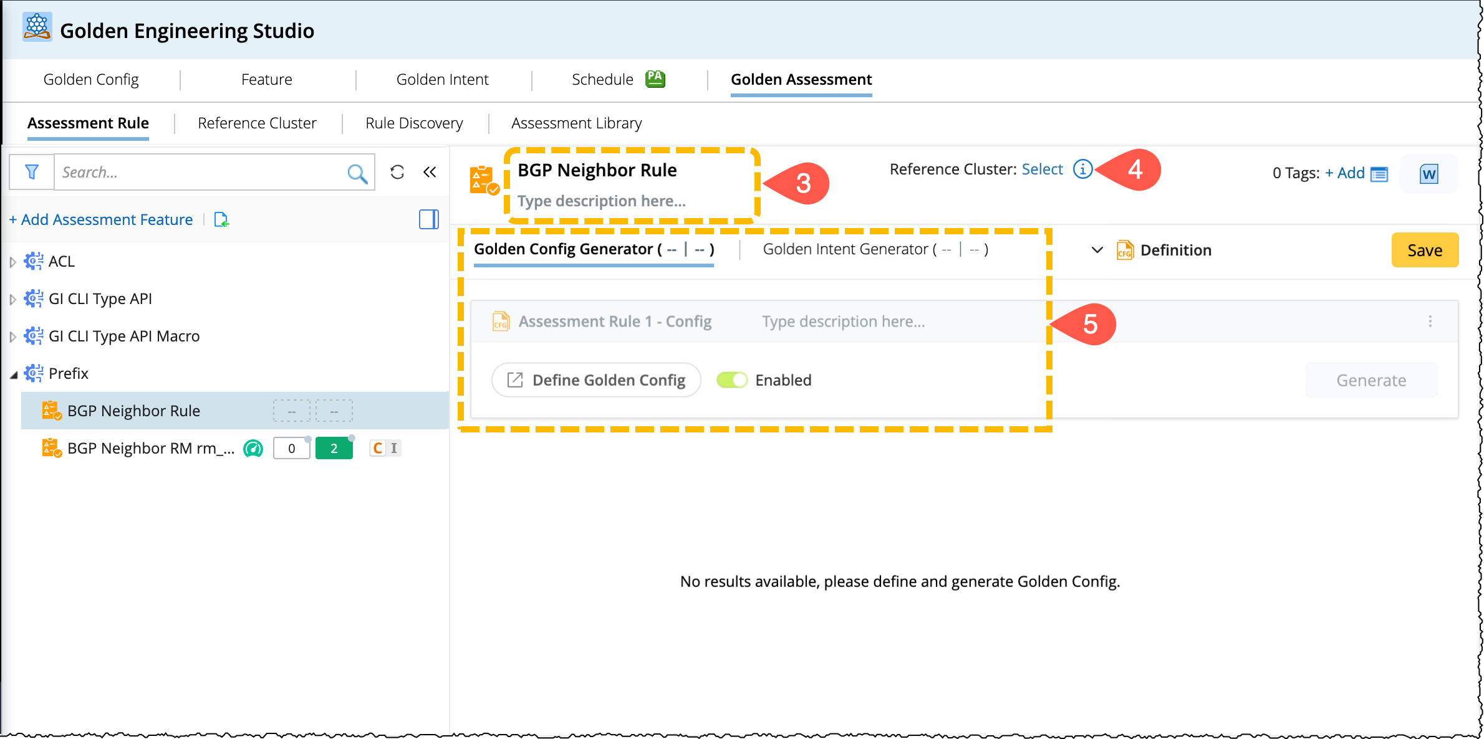Toggle the Enabled switch off

click(x=731, y=380)
